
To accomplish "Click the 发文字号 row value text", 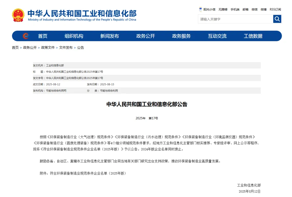I will pos(75,78).
